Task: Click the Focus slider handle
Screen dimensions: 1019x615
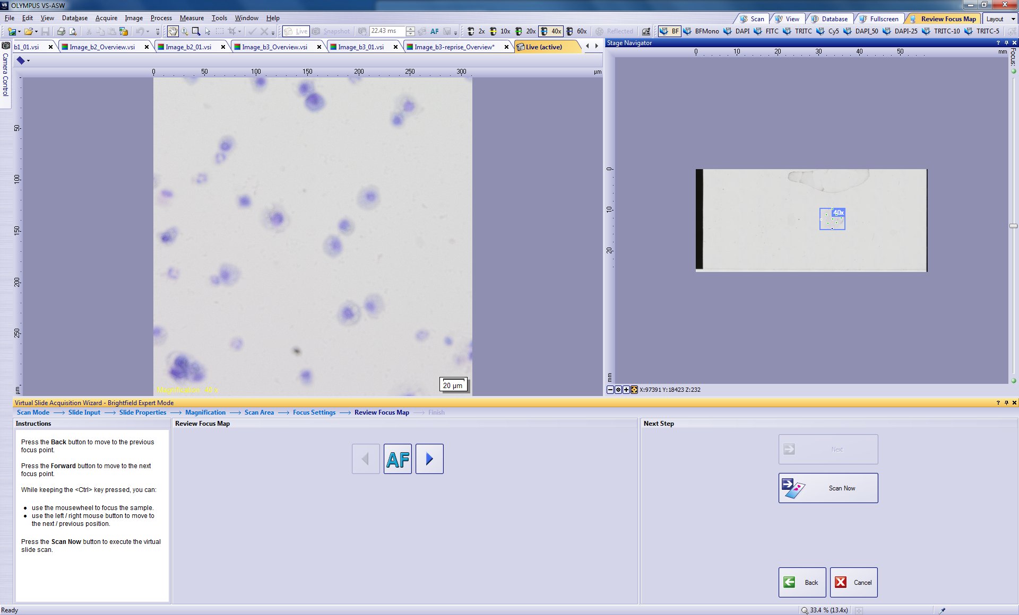Action: tap(1013, 226)
